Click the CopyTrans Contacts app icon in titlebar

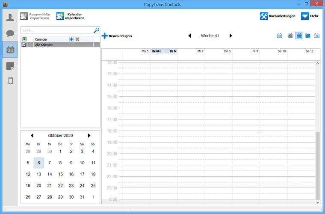[x=5, y=4]
